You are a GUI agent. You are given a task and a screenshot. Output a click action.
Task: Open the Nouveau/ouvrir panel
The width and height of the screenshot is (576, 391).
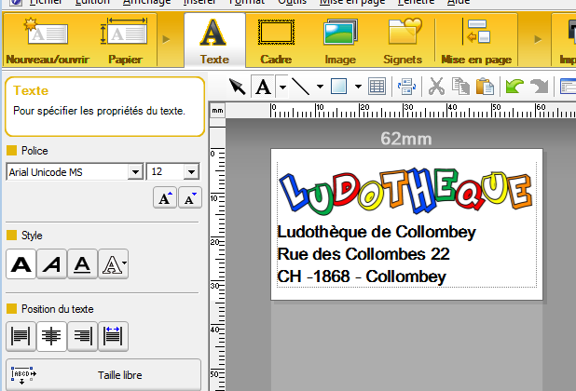[48, 40]
